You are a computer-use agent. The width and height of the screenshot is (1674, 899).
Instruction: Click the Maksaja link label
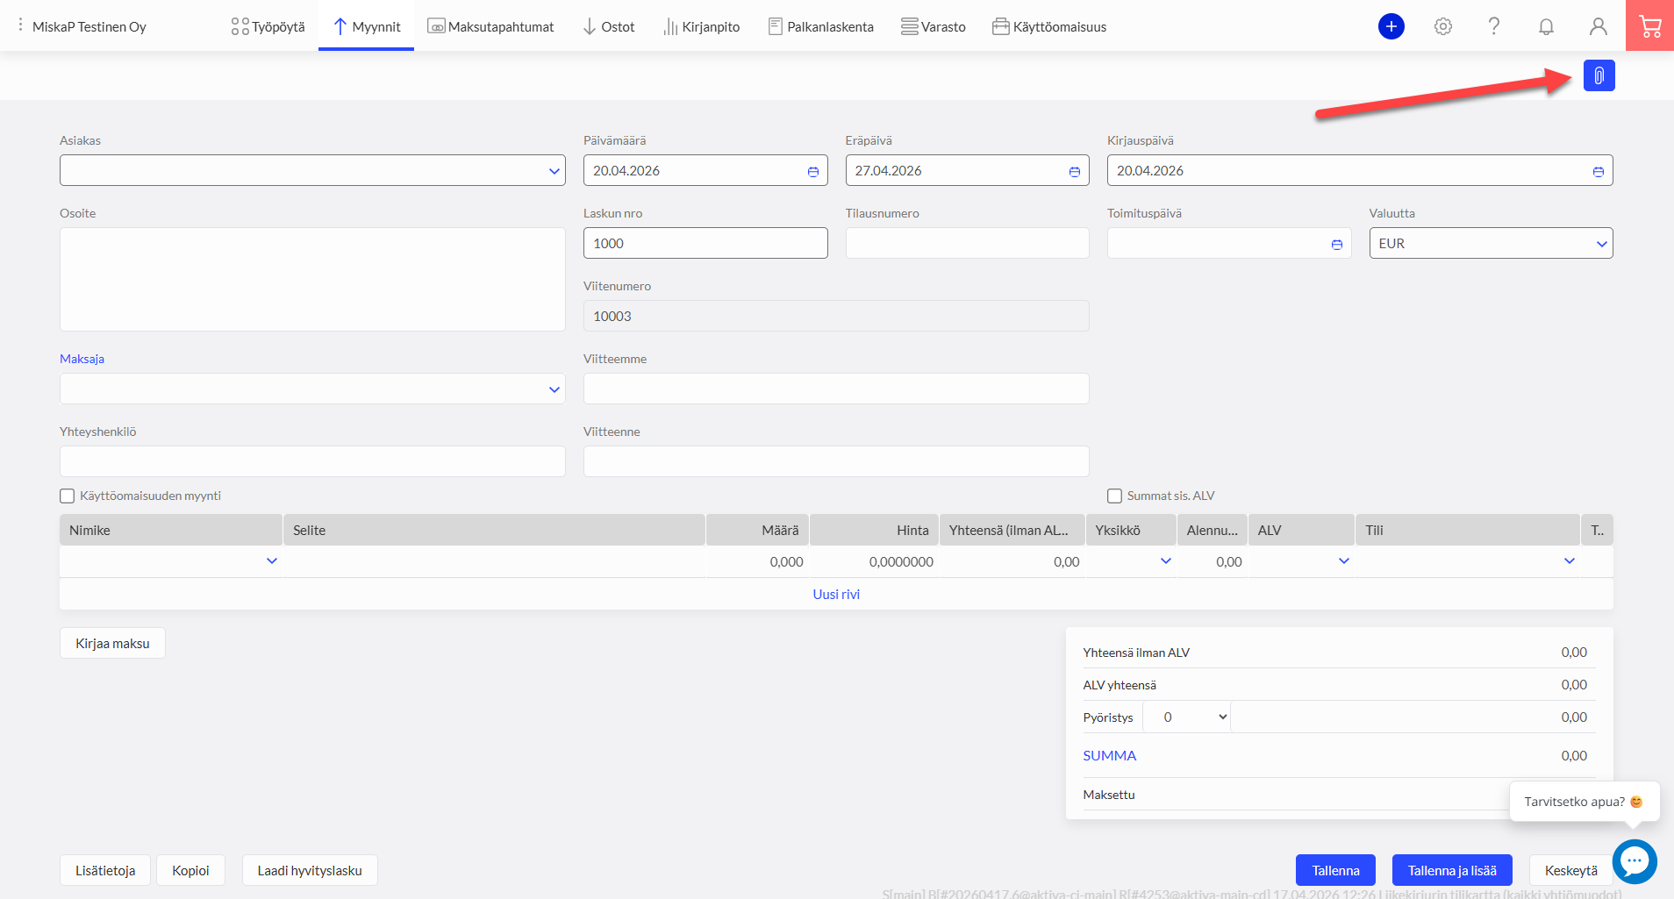pyautogui.click(x=82, y=359)
